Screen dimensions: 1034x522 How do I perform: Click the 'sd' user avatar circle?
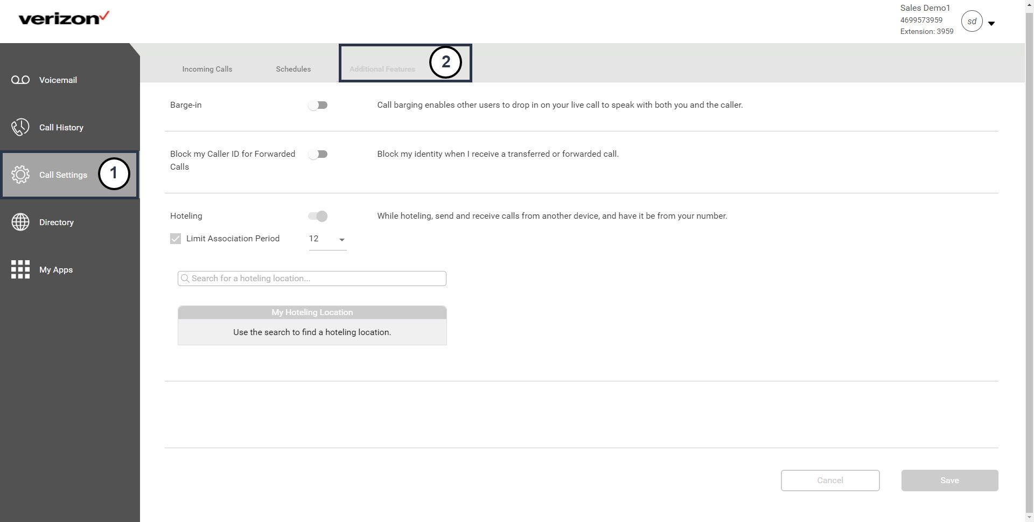pyautogui.click(x=972, y=22)
